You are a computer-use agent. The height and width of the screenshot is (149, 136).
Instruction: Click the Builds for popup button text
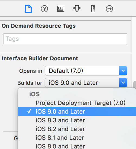(x=73, y=83)
